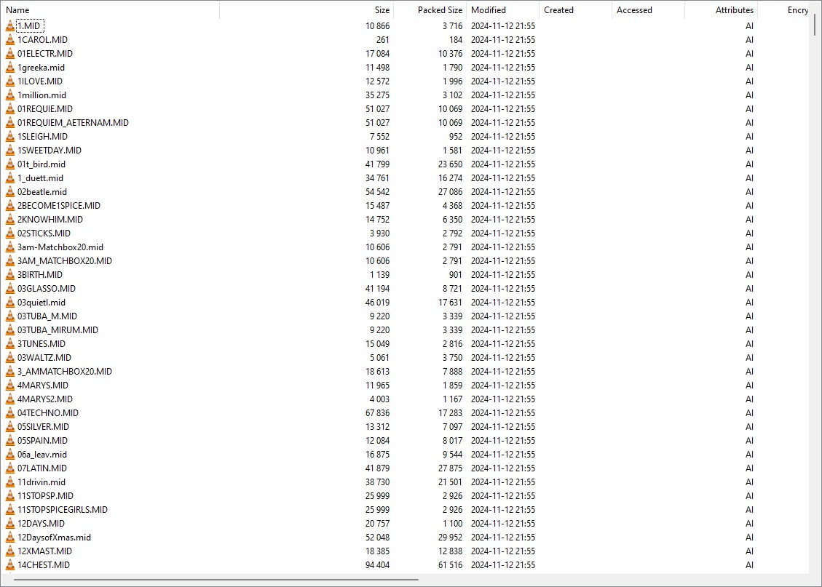Click the cone icon of 1SWEETDAY.MID
Image resolution: width=822 pixels, height=587 pixels.
(10, 151)
